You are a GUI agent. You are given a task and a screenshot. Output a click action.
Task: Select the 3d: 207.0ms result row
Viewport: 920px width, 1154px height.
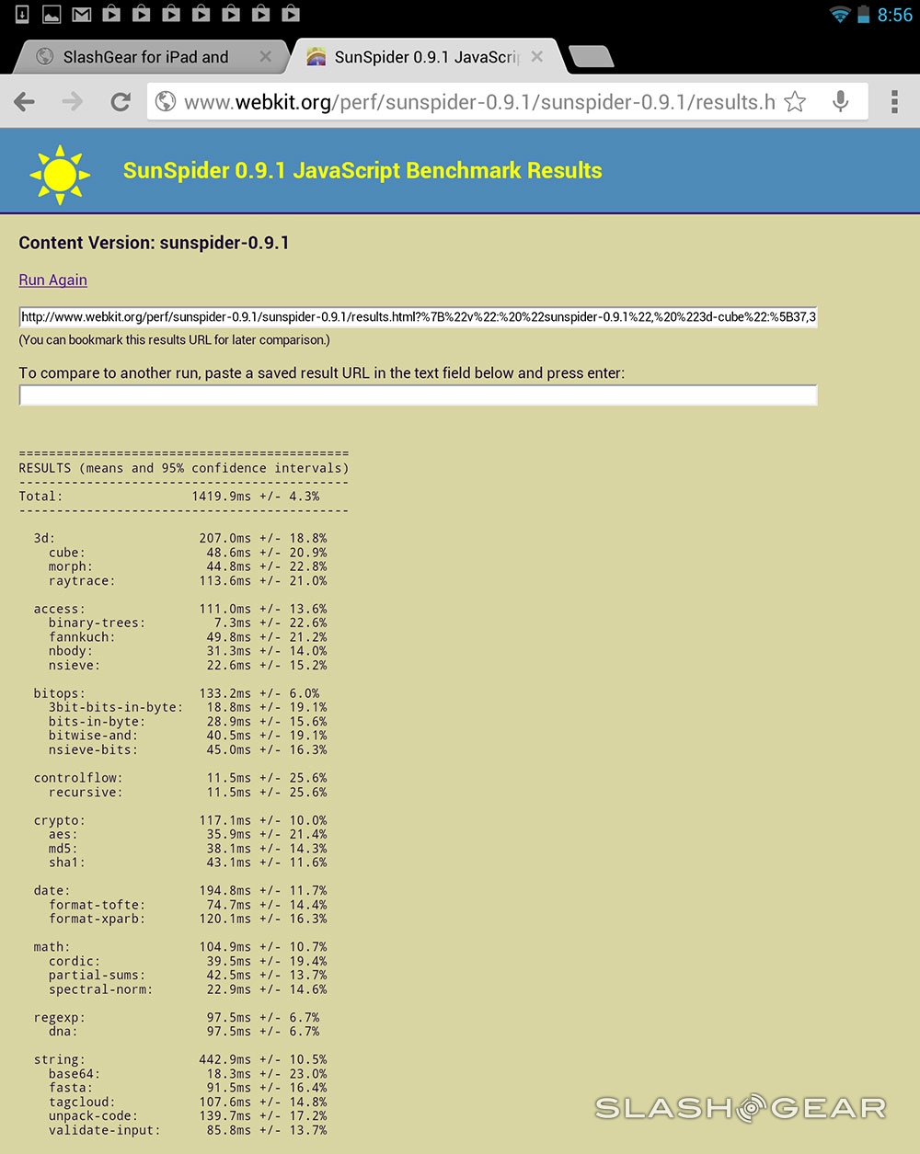180,539
